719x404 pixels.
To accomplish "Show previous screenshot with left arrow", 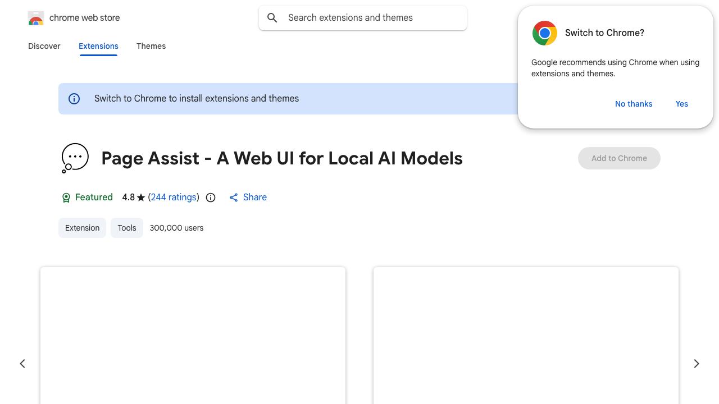I will coord(22,364).
